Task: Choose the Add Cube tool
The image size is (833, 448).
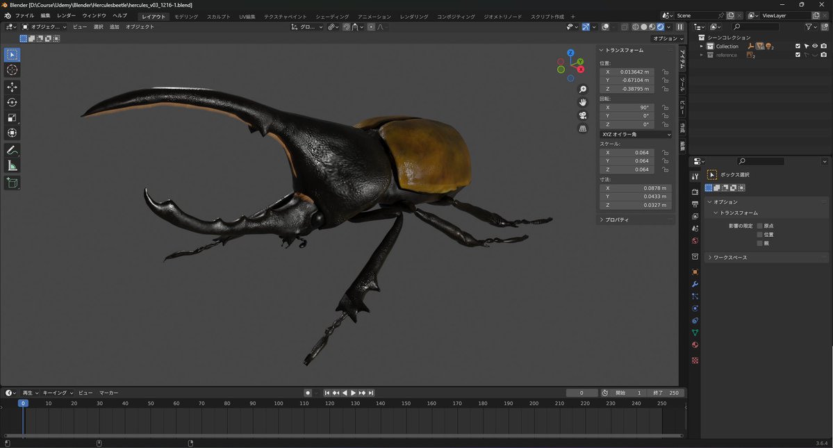Action: coord(12,183)
